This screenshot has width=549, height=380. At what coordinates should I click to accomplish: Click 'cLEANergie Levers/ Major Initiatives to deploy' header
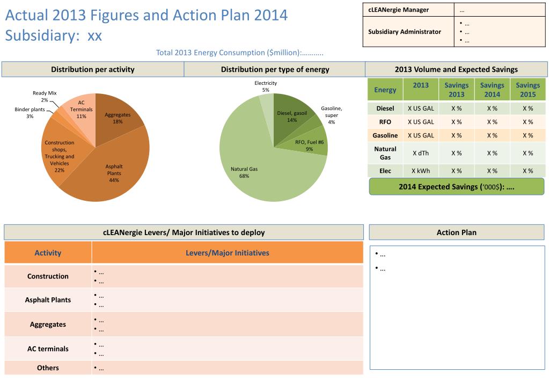tap(184, 232)
